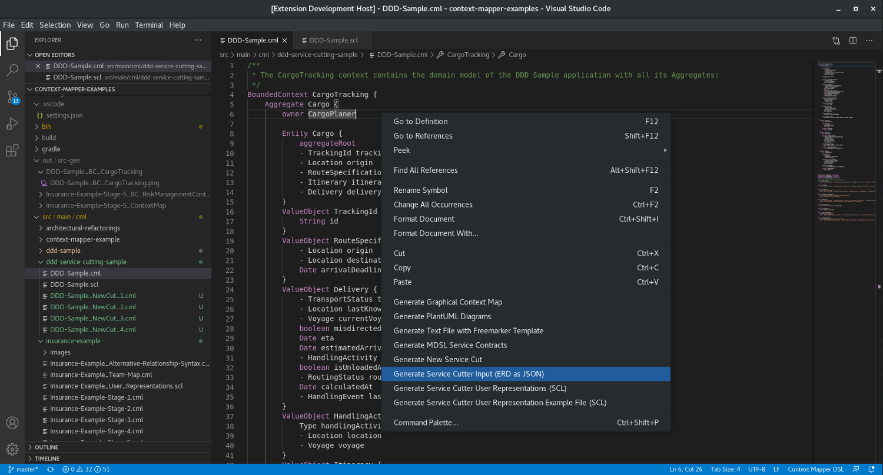Open the Run and Debug view
The width and height of the screenshot is (883, 475).
[12, 123]
